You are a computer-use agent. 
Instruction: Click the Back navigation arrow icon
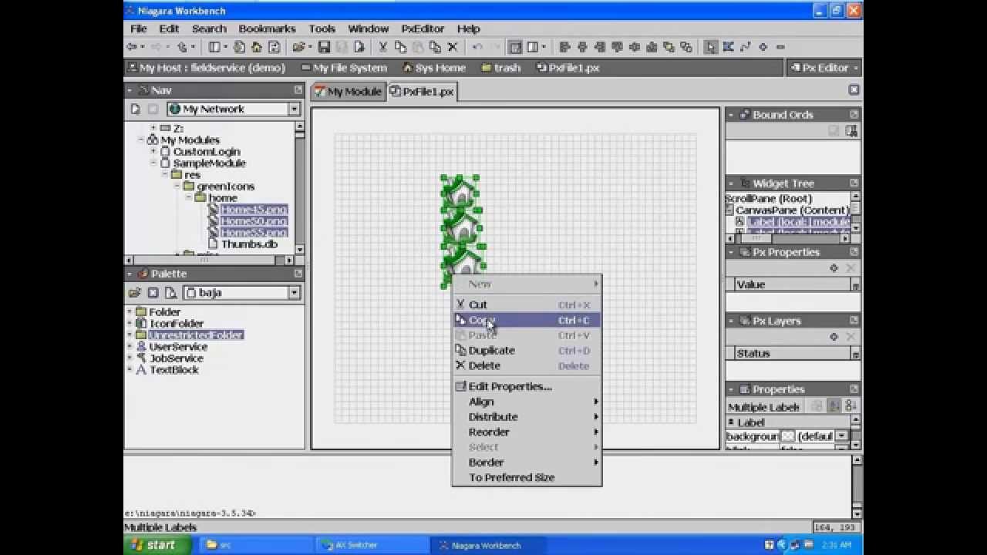click(x=130, y=47)
